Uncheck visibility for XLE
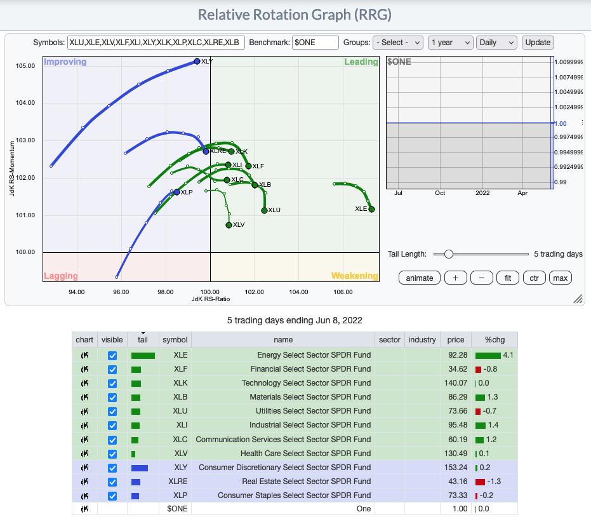This screenshot has width=591, height=519. [112, 355]
